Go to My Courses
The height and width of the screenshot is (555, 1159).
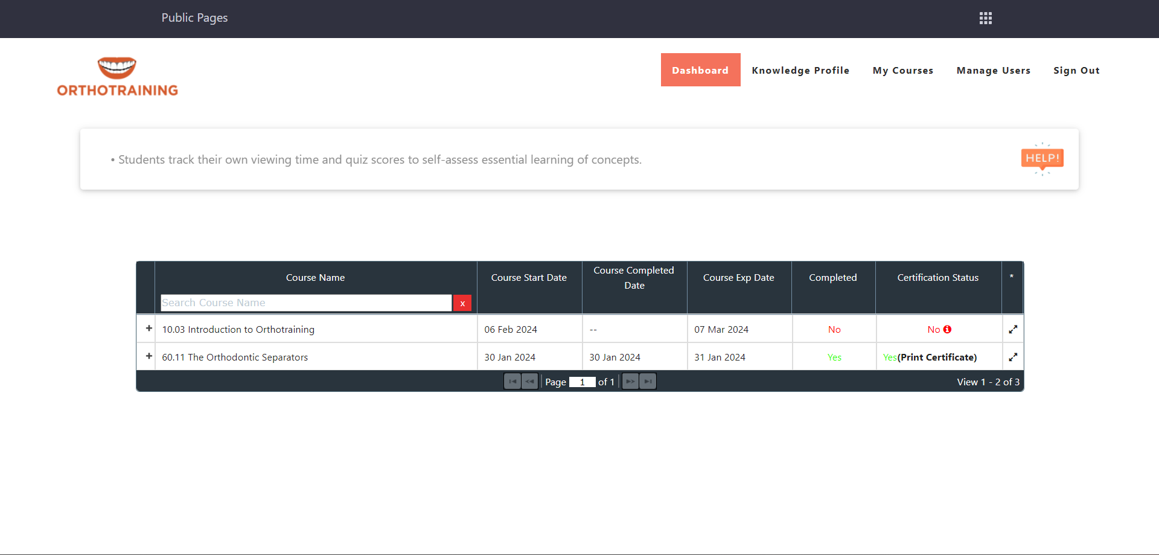[902, 70]
